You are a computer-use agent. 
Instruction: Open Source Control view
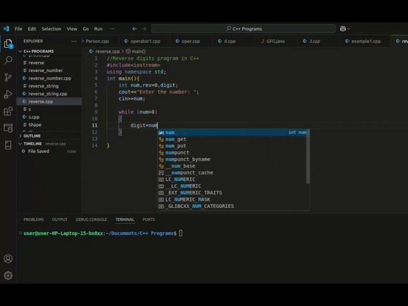pos(8,77)
